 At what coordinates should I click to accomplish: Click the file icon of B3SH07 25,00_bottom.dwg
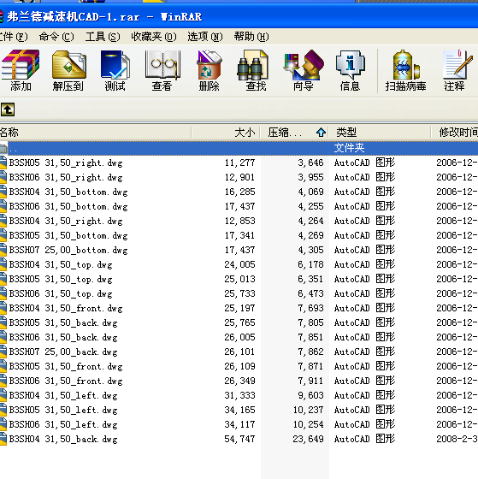pyautogui.click(x=3, y=250)
